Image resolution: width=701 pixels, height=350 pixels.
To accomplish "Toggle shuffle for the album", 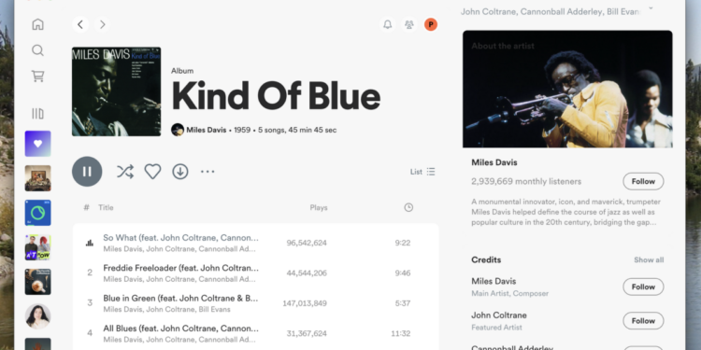I will point(125,172).
